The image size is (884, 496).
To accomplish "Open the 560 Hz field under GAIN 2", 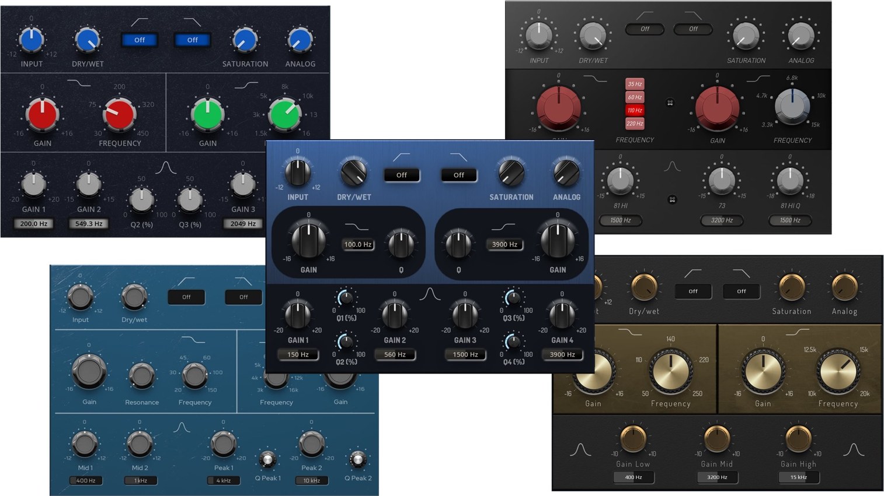I will click(x=395, y=354).
